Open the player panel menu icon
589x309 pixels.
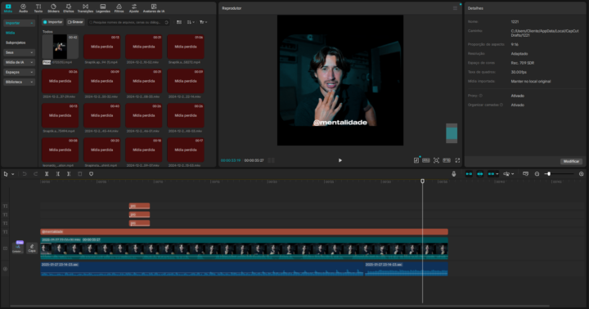pos(455,8)
